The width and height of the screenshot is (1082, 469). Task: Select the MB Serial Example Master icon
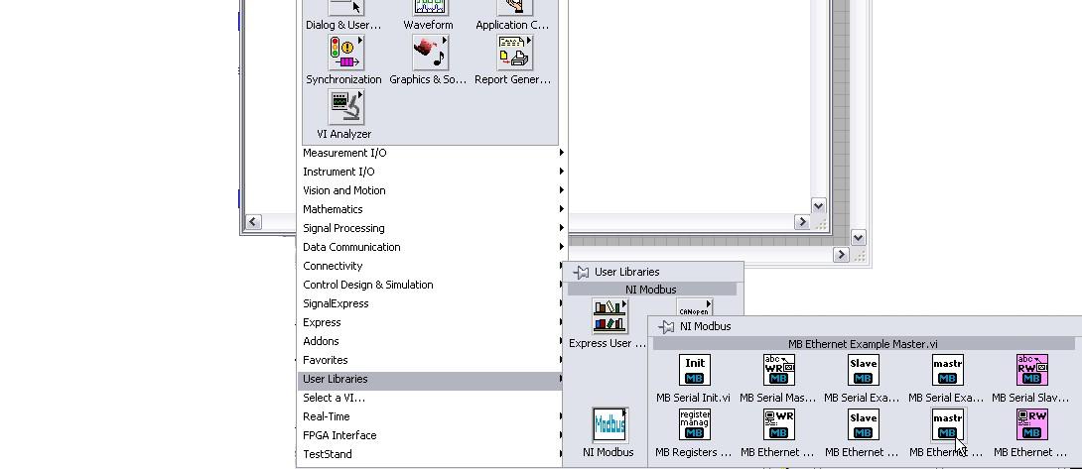[x=947, y=370]
